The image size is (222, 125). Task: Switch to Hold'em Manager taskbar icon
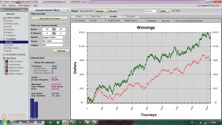tap(65, 122)
